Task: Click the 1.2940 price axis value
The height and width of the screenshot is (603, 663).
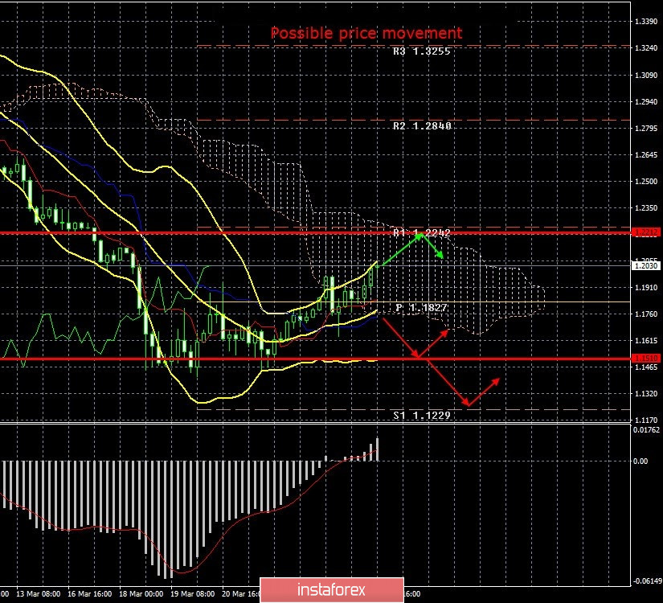Action: (x=646, y=101)
